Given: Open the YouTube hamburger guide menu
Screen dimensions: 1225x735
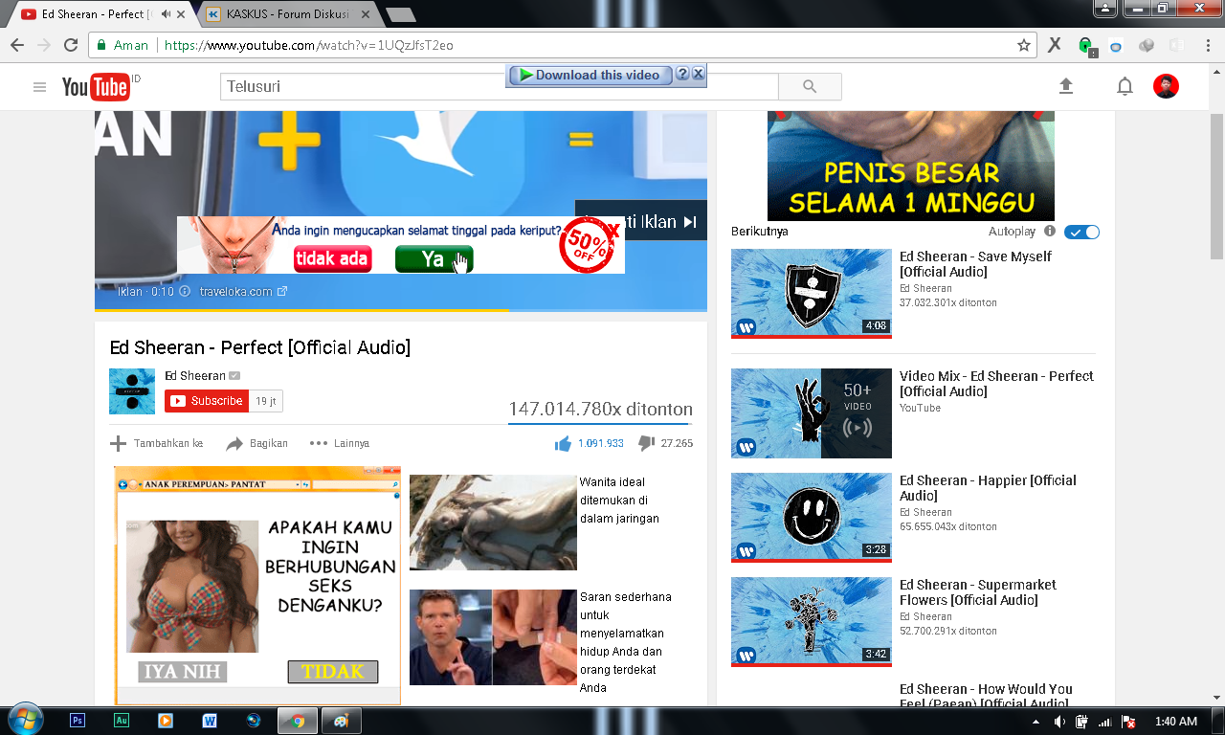Looking at the screenshot, I should tap(39, 87).
